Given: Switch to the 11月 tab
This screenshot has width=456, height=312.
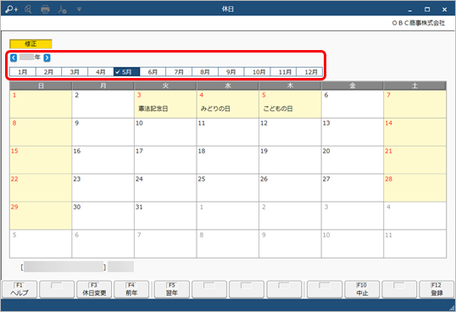Looking at the screenshot, I should [284, 72].
